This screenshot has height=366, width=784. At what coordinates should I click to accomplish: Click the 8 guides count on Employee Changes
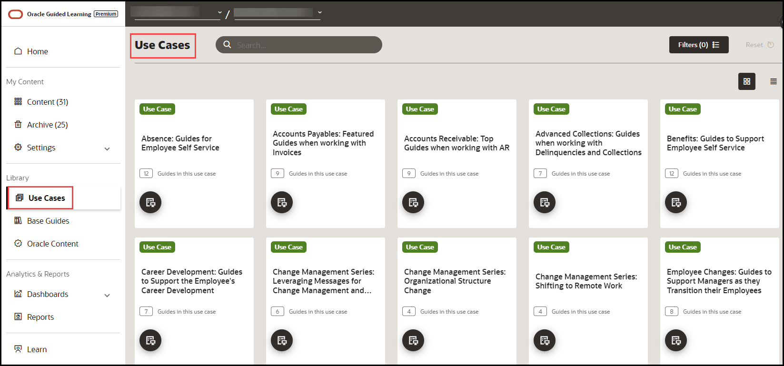672,312
